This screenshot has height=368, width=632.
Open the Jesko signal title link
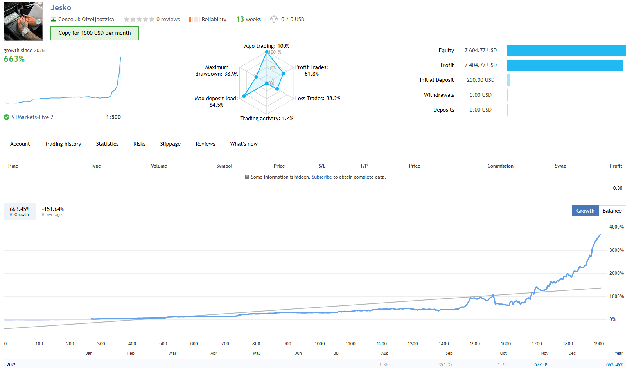click(61, 7)
